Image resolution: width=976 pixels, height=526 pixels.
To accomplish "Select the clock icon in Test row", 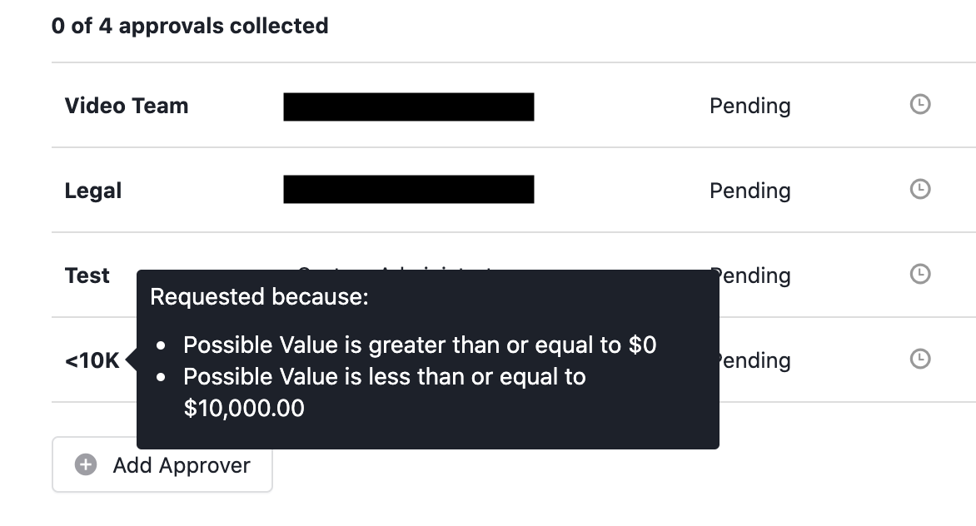I will click(x=920, y=274).
